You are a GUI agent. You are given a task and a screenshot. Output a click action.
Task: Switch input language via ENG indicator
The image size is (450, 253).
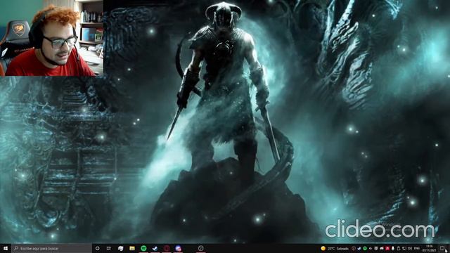(417, 248)
